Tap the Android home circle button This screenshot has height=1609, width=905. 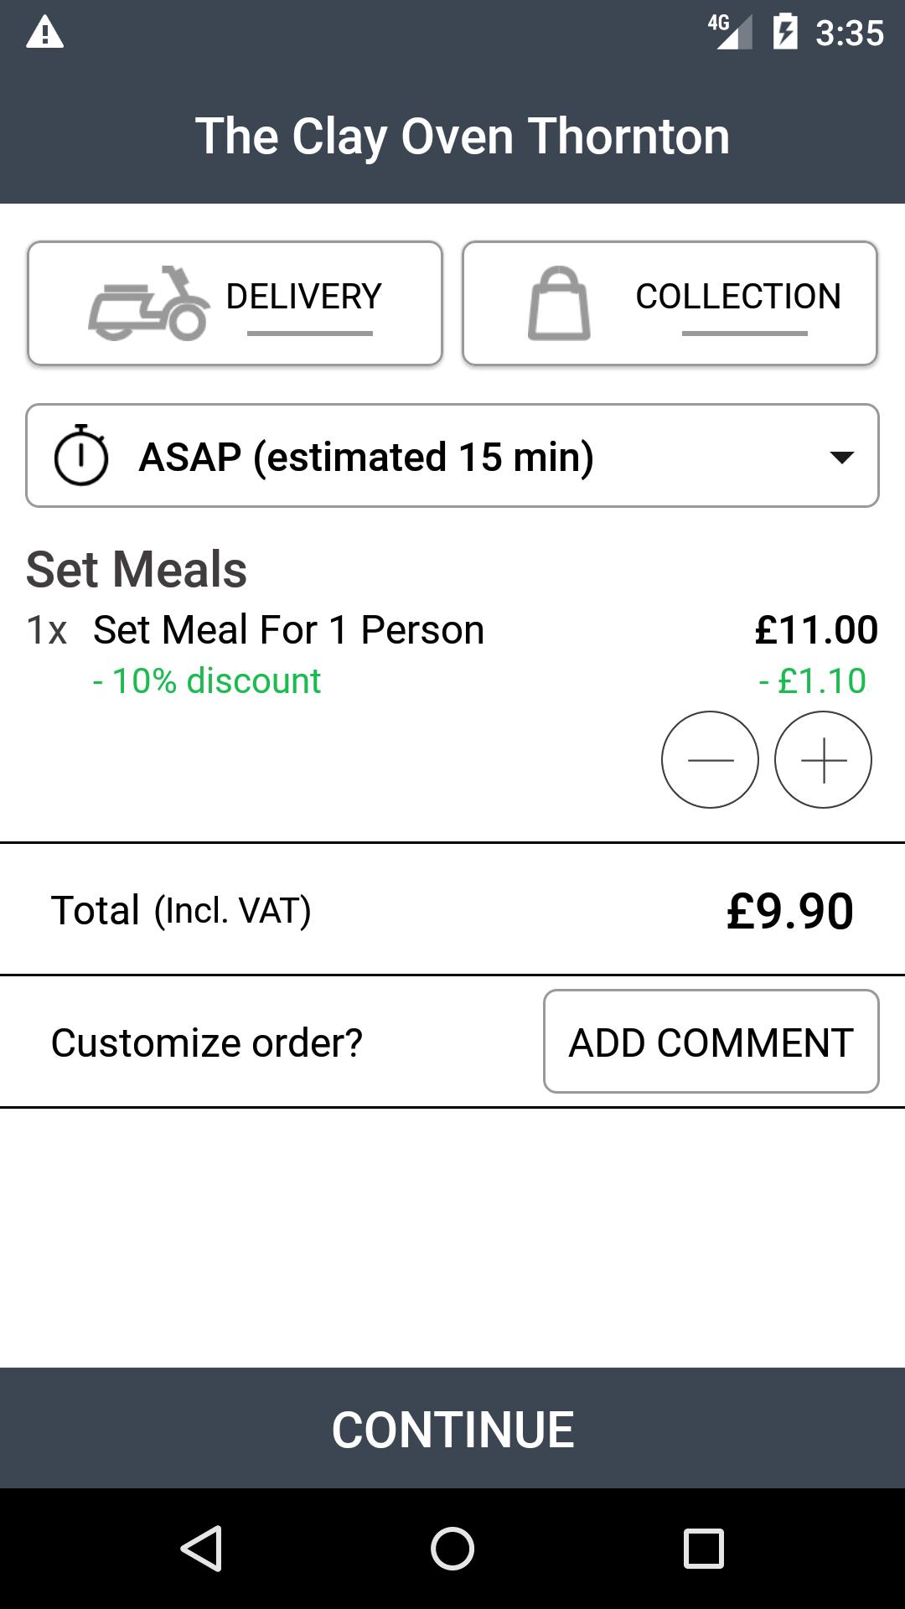click(452, 1548)
